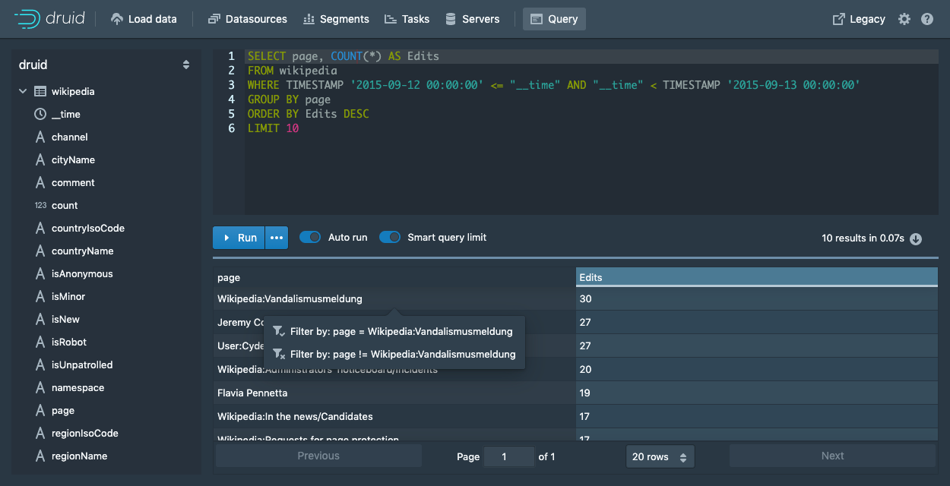Filter by page != Wikipedia:Vandalismusmeldung

[394, 355]
